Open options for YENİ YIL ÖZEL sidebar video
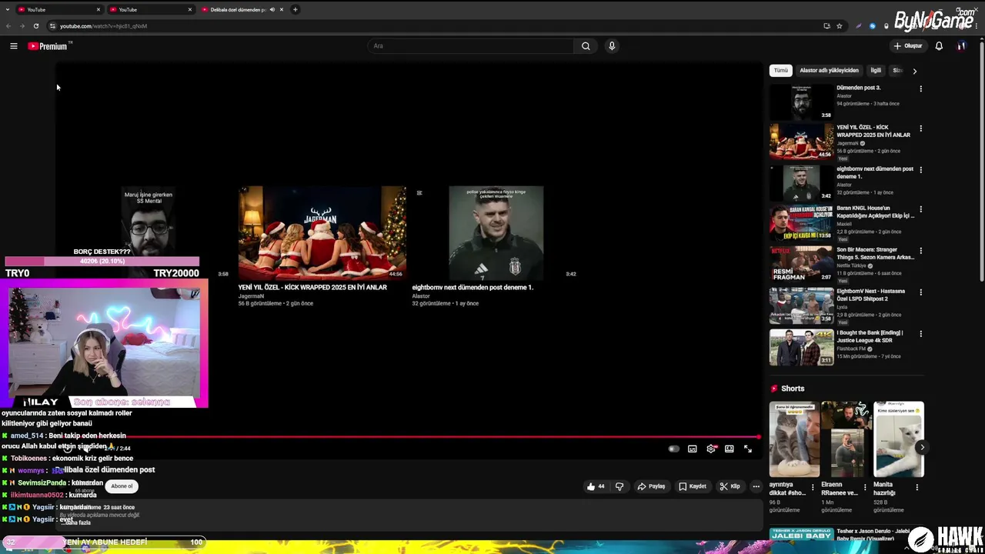 point(920,128)
